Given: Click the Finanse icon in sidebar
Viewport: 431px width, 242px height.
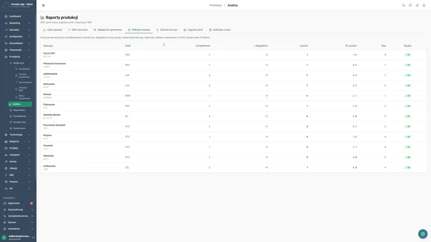Looking at the screenshot, I should 6,182.
